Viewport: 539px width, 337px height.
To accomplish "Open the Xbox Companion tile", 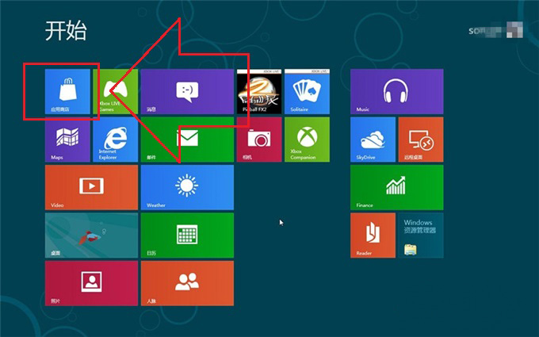I will pyautogui.click(x=307, y=140).
